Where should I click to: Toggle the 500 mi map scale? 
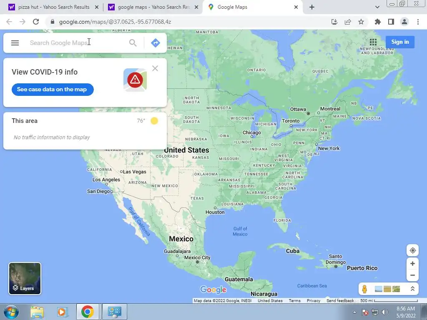click(x=389, y=301)
